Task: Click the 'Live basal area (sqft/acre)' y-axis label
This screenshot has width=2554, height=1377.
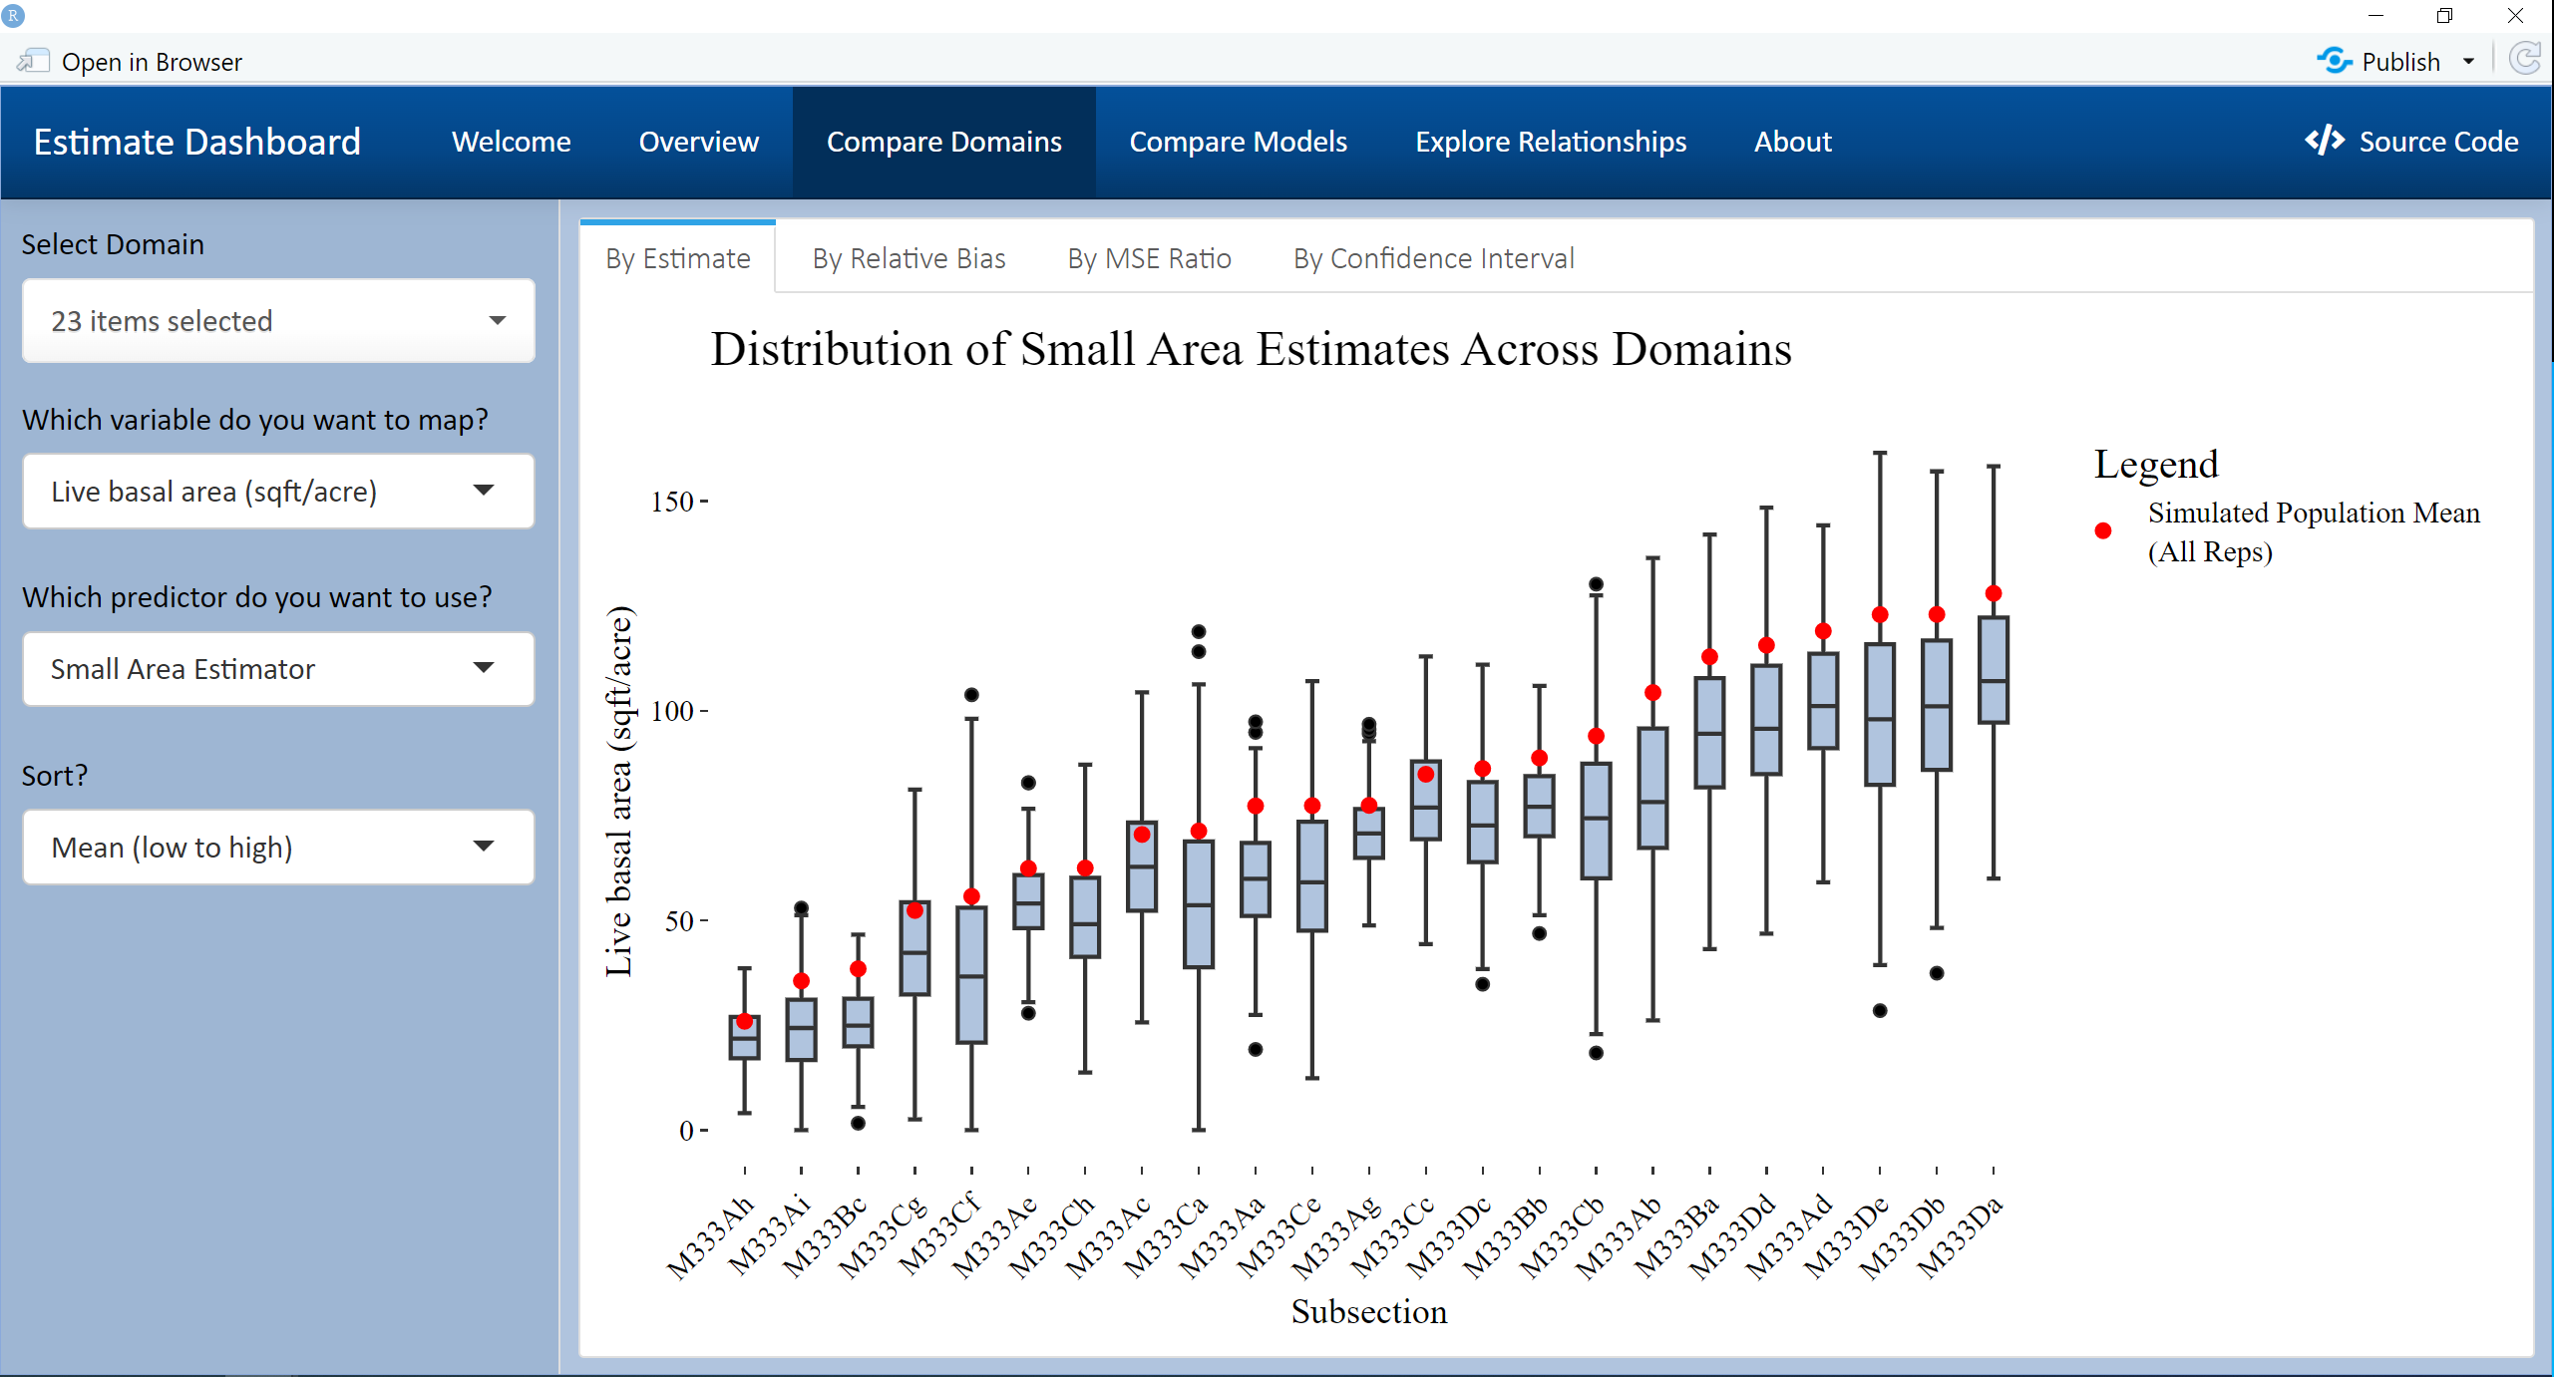Action: [x=619, y=791]
